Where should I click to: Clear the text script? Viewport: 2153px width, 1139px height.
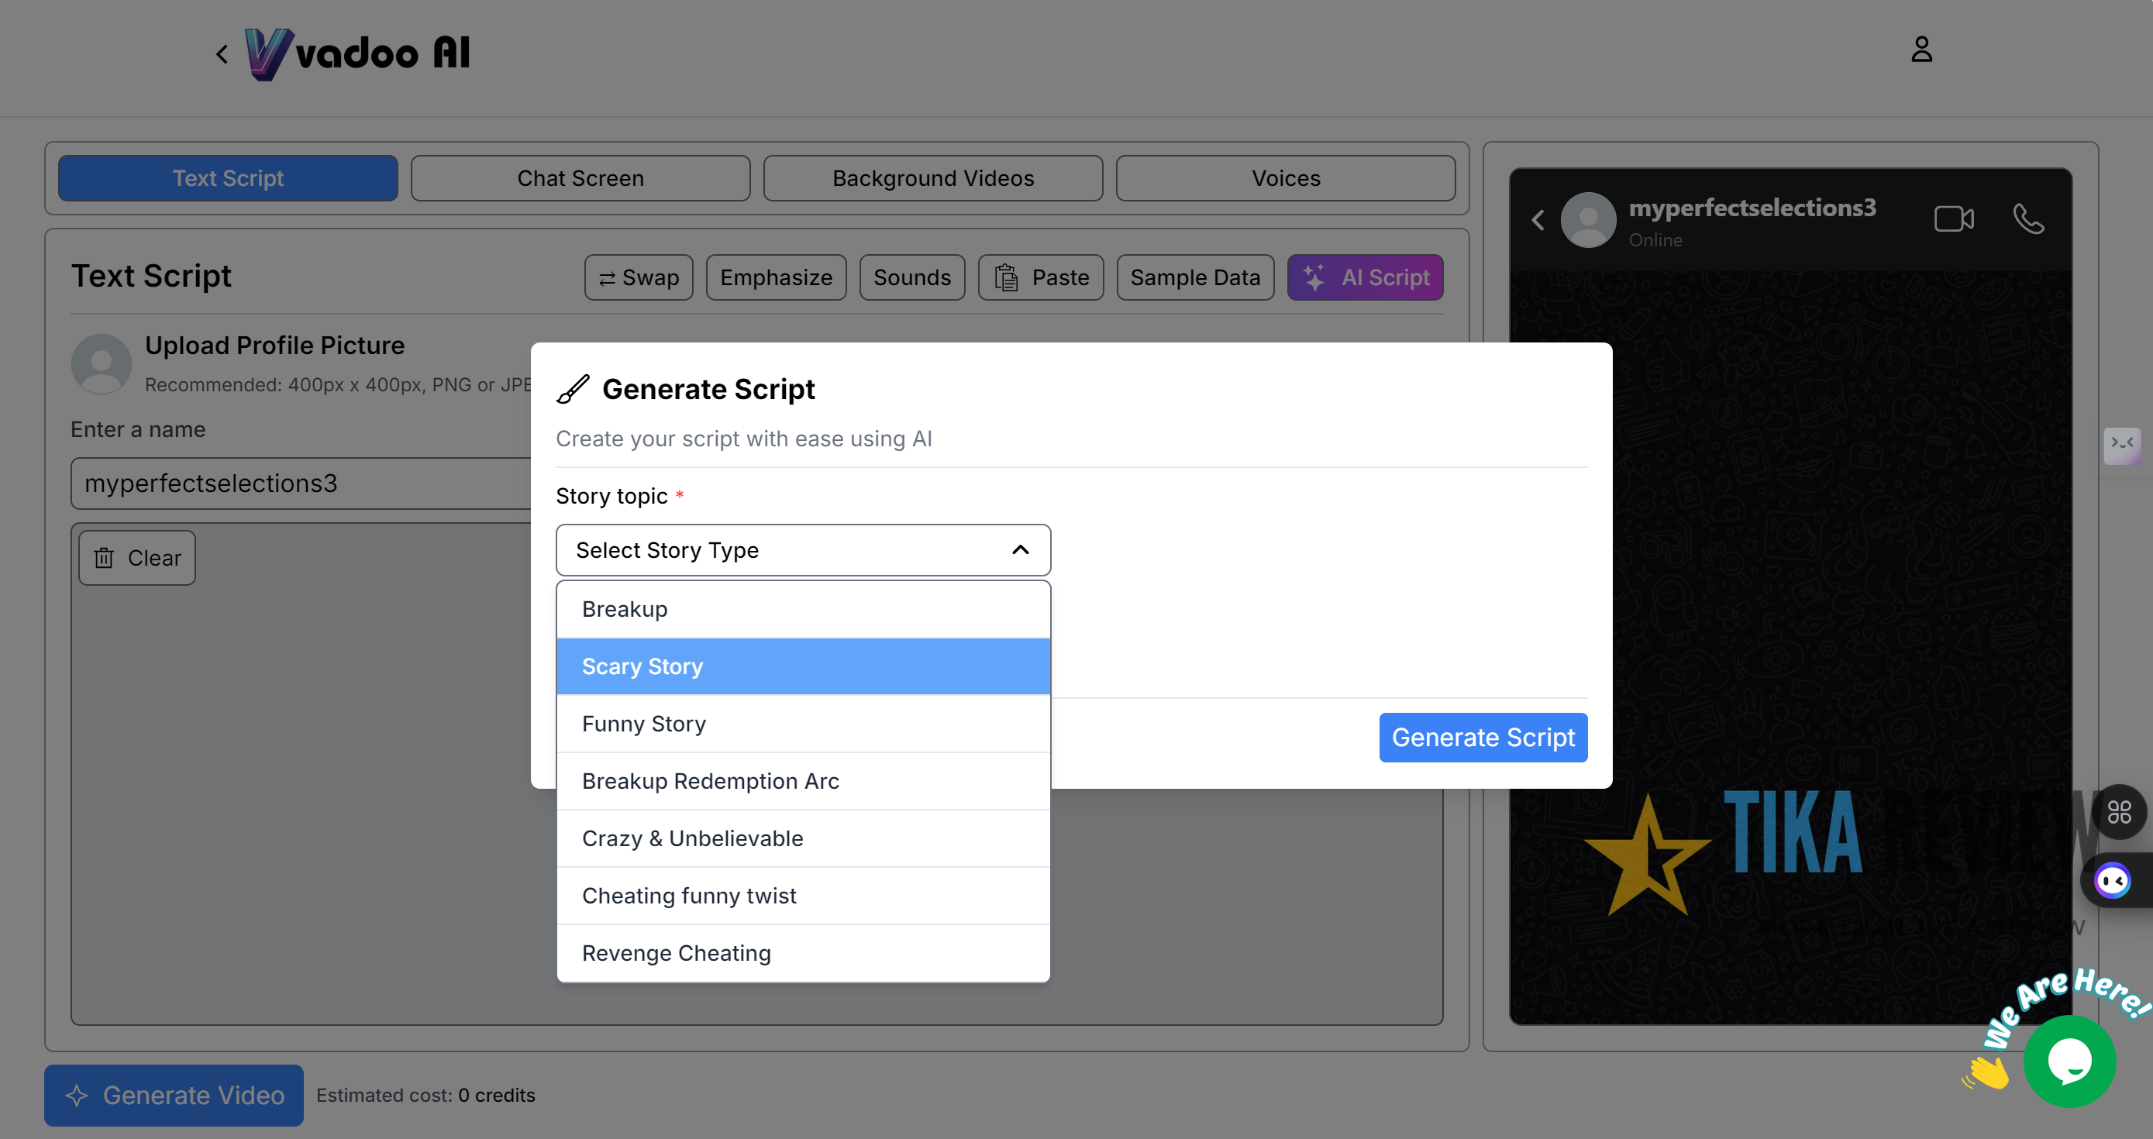(x=137, y=558)
